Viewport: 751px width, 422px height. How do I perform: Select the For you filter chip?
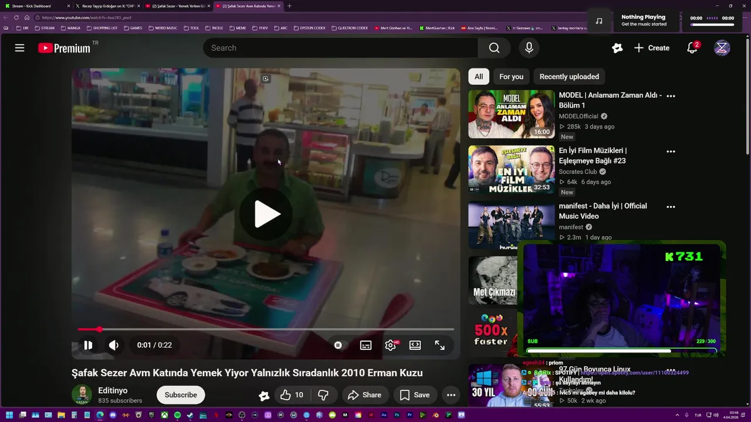tap(511, 77)
